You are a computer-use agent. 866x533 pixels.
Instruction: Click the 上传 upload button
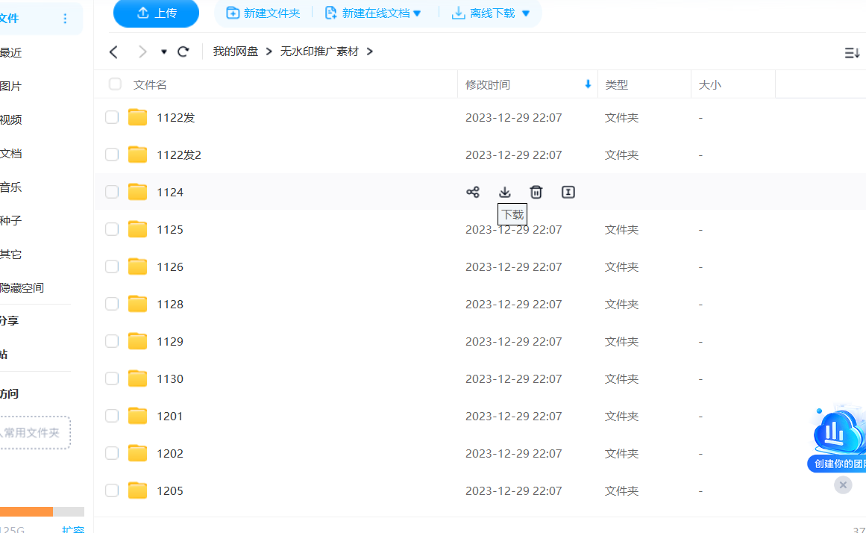156,13
